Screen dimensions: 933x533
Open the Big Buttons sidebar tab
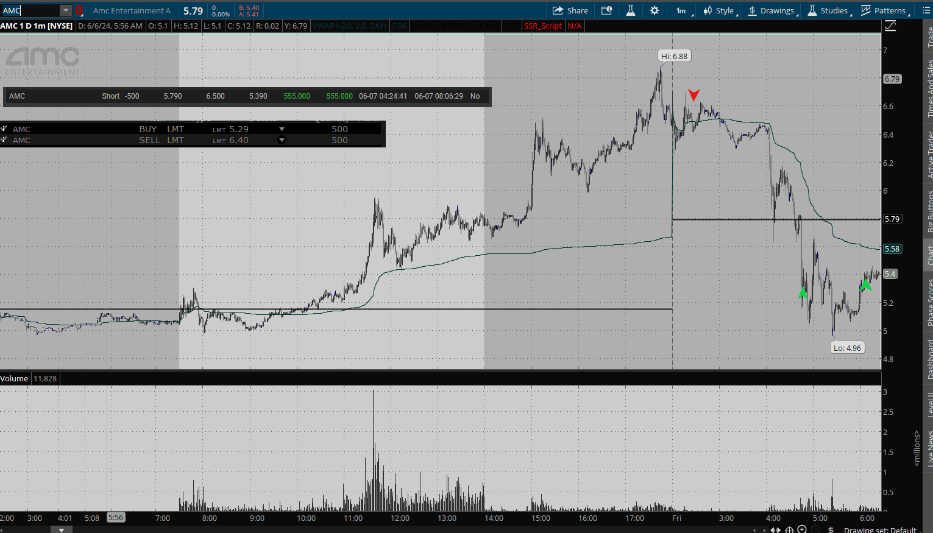tap(929, 211)
